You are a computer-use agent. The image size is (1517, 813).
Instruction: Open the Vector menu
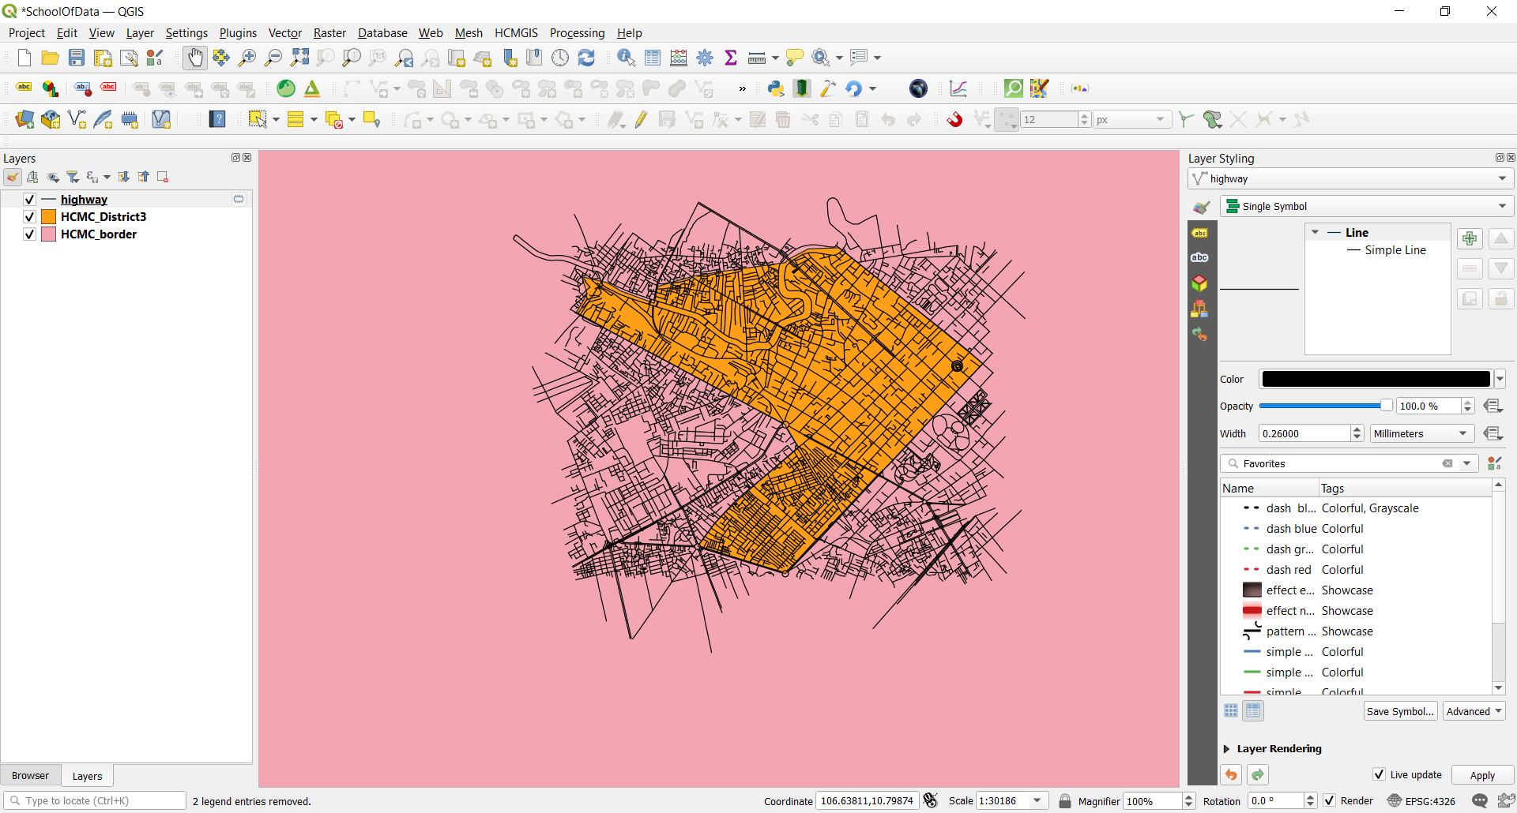pyautogui.click(x=285, y=33)
